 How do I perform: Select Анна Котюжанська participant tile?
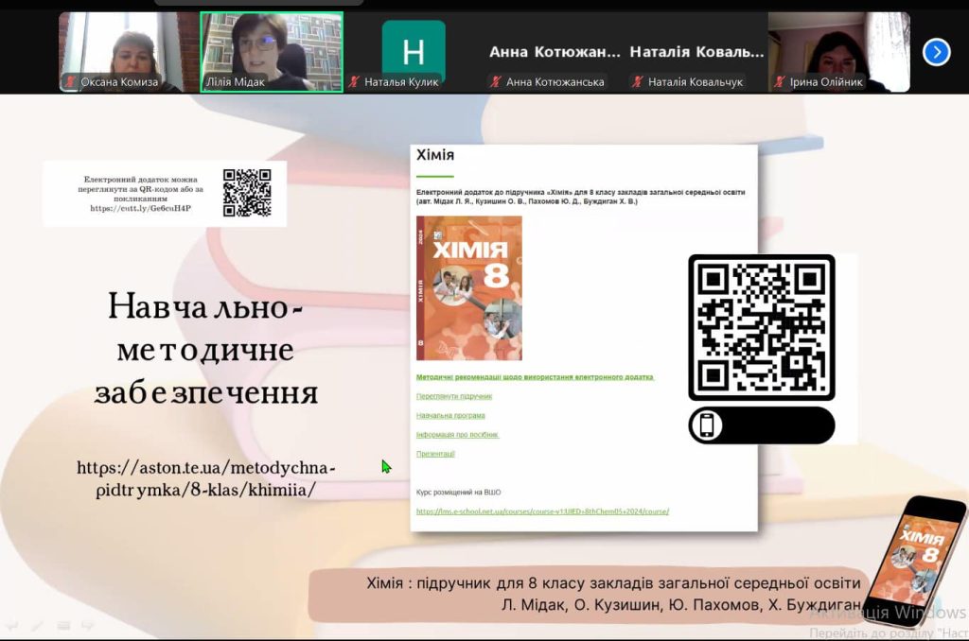click(555, 52)
